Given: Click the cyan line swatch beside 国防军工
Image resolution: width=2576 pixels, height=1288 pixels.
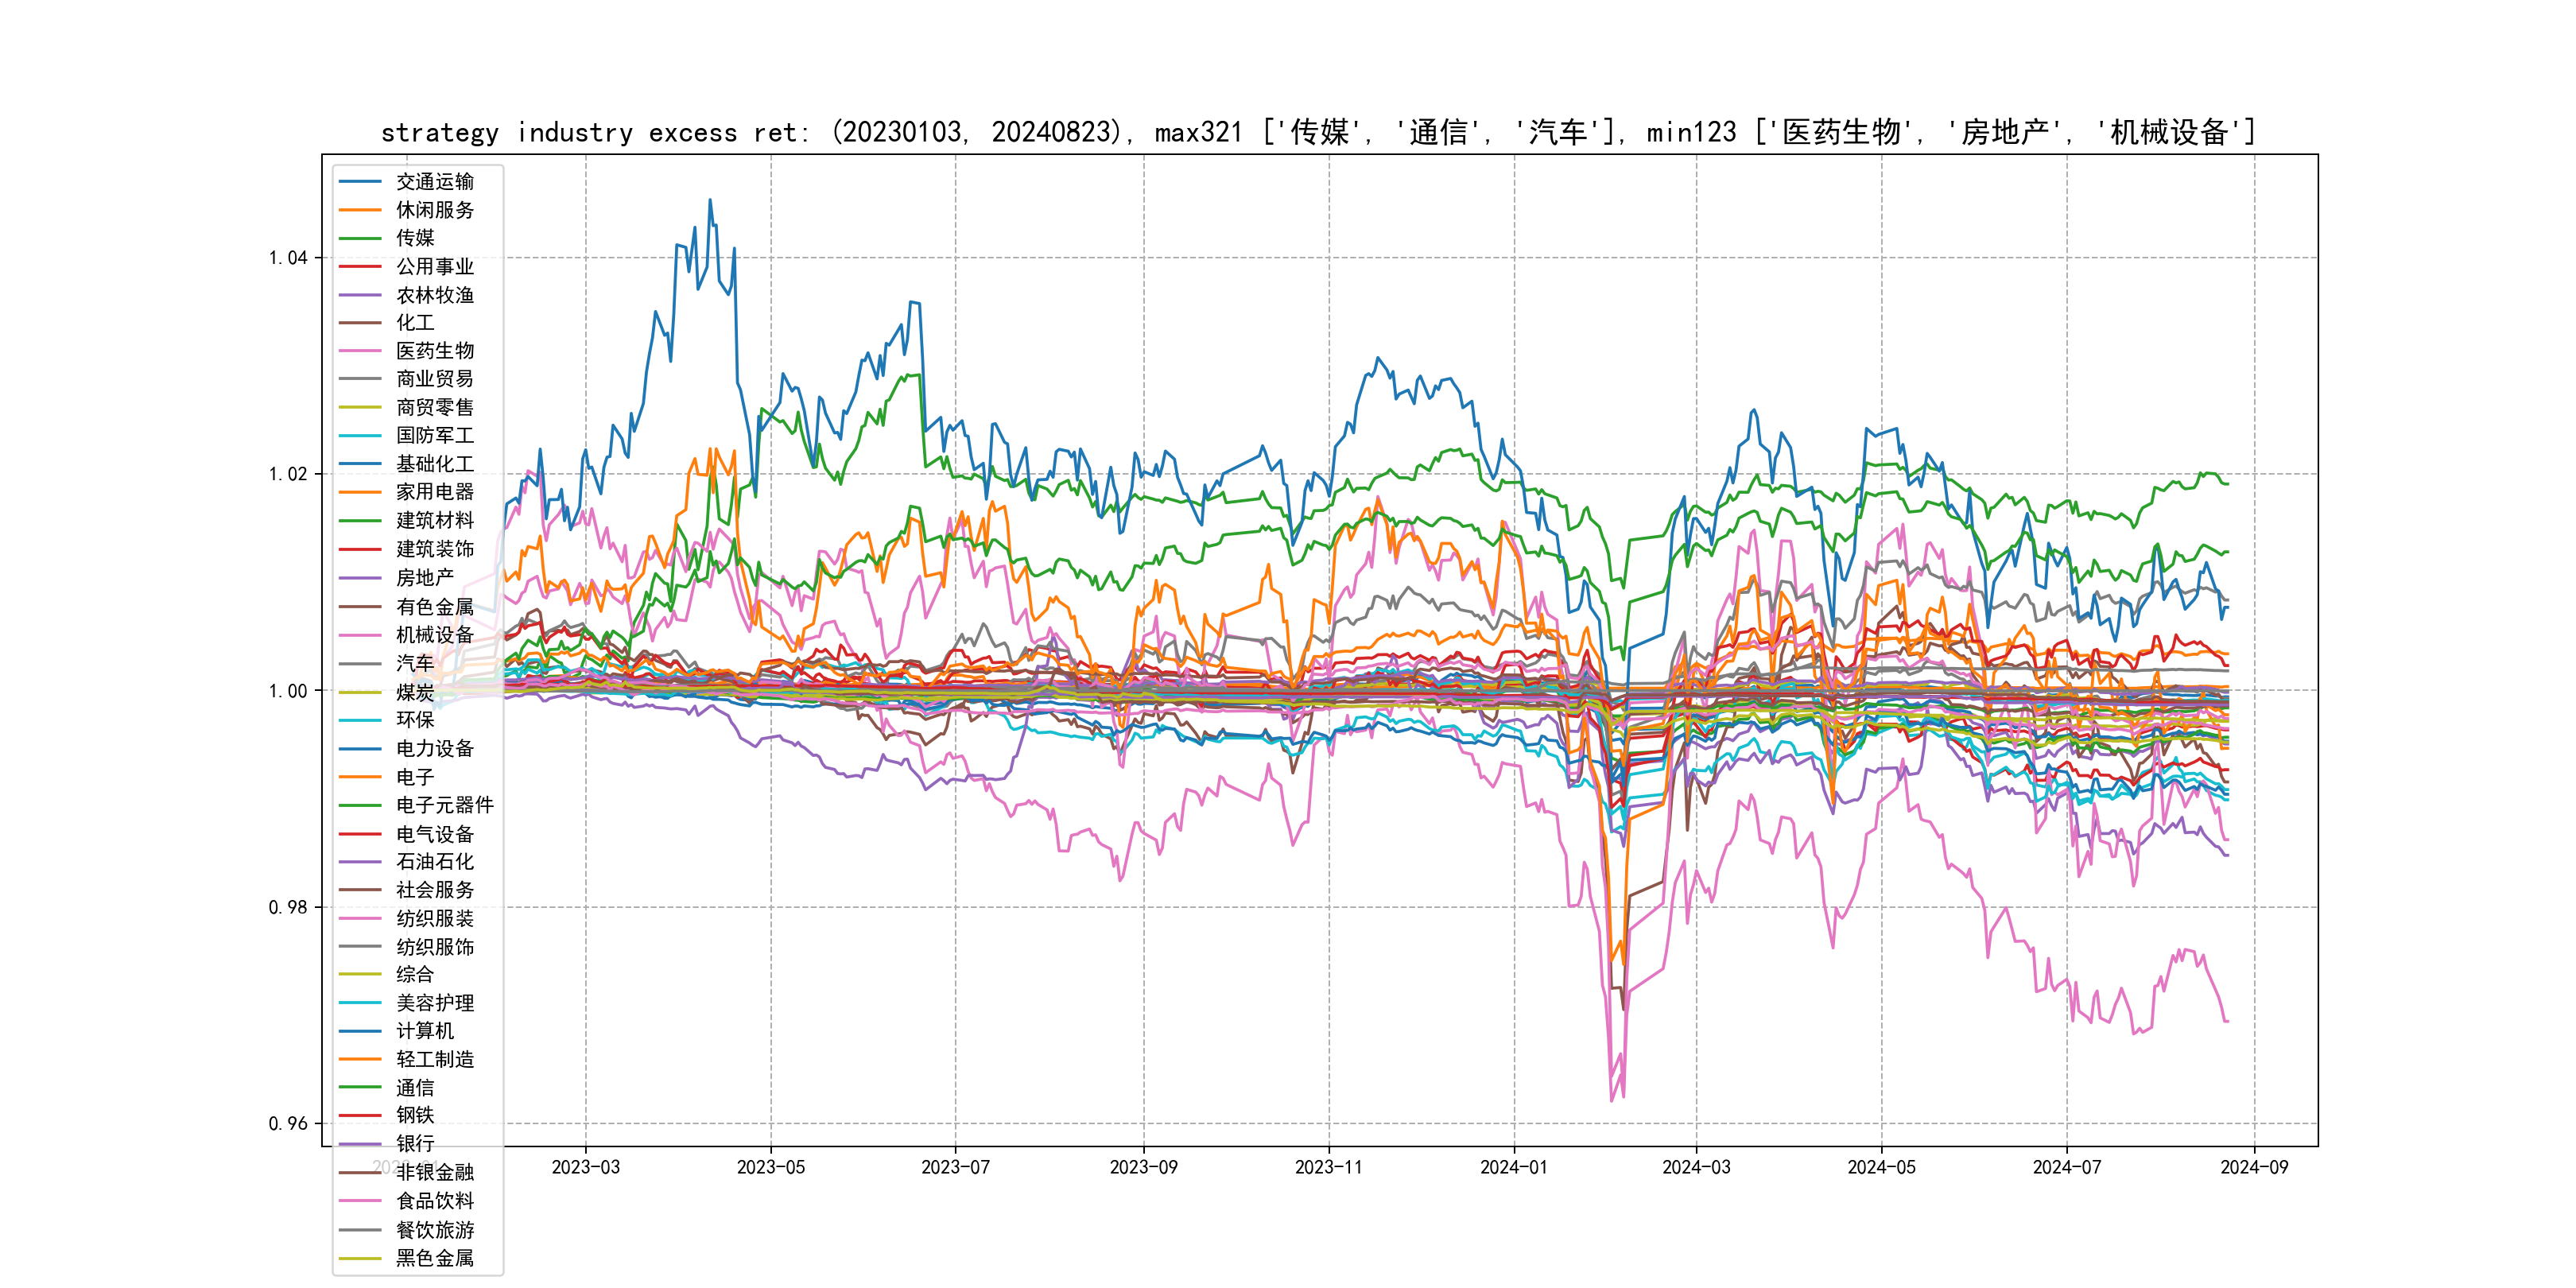Looking at the screenshot, I should [360, 436].
